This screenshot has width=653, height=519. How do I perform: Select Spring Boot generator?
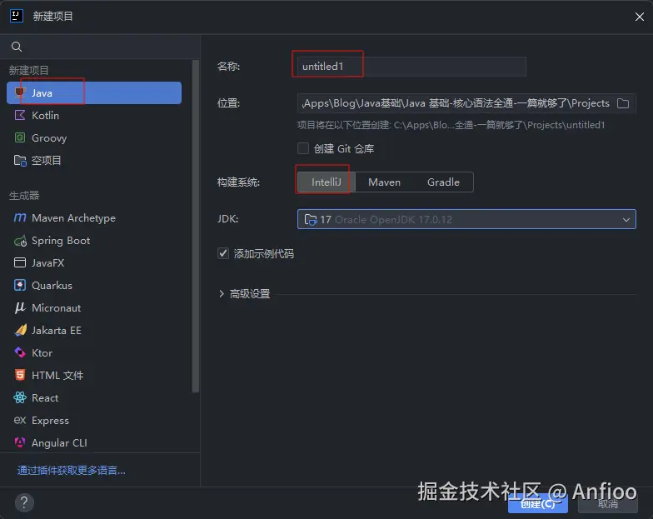click(x=94, y=241)
